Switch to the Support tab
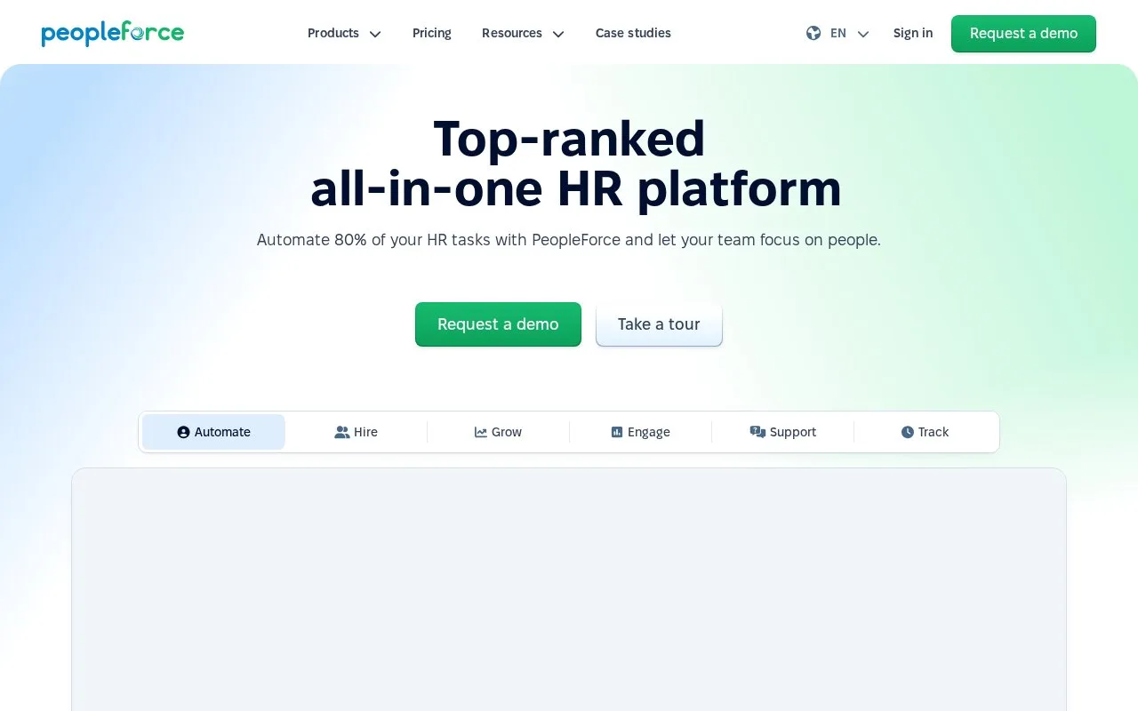This screenshot has width=1138, height=711. coord(782,432)
